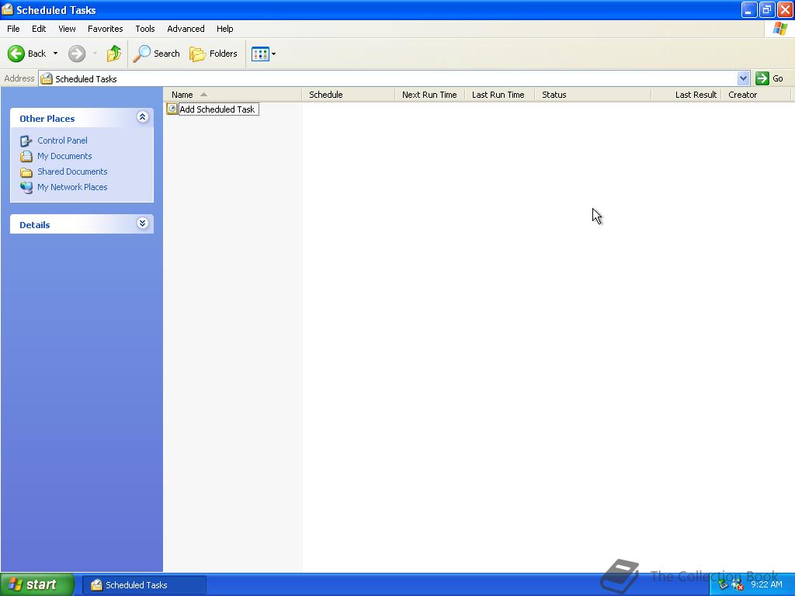Open the Edit menu
The height and width of the screenshot is (596, 795).
(x=39, y=29)
